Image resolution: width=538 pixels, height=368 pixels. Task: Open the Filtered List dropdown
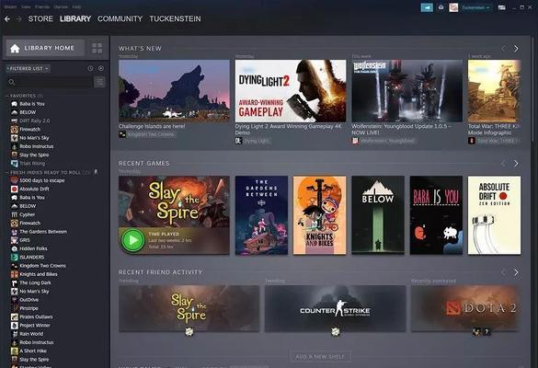[28, 68]
